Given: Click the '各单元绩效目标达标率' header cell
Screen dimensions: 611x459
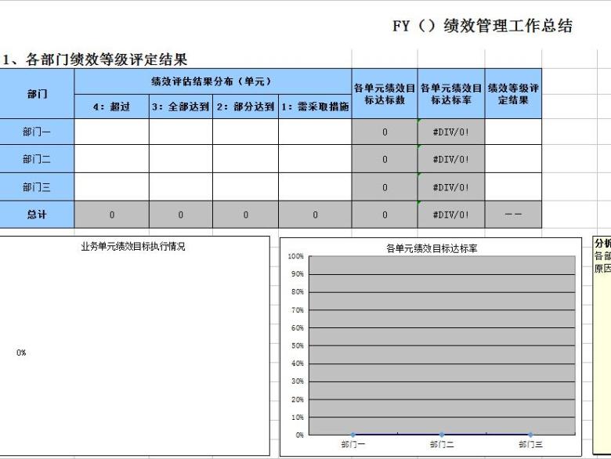Looking at the screenshot, I should 451,94.
